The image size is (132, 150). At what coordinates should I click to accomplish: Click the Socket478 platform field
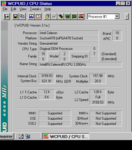(x=69, y=38)
